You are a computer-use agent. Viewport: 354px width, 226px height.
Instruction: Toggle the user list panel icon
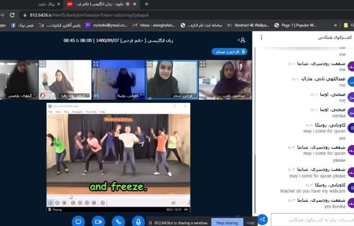[242, 40]
